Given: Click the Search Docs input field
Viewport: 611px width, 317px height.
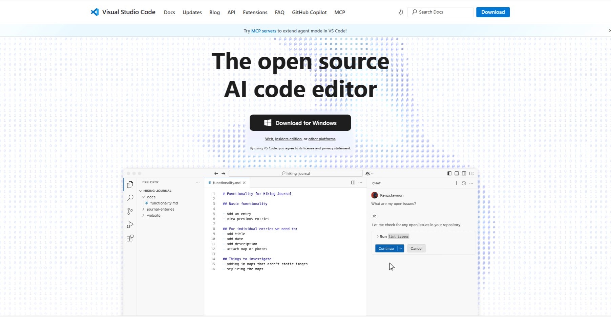Looking at the screenshot, I should [440, 12].
